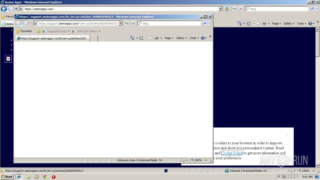The height and width of the screenshot is (180, 320).
Task: Click Refresh icon in main window
Action: (x=234, y=9)
